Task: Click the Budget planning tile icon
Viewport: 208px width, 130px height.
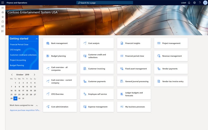Action: [48, 56]
